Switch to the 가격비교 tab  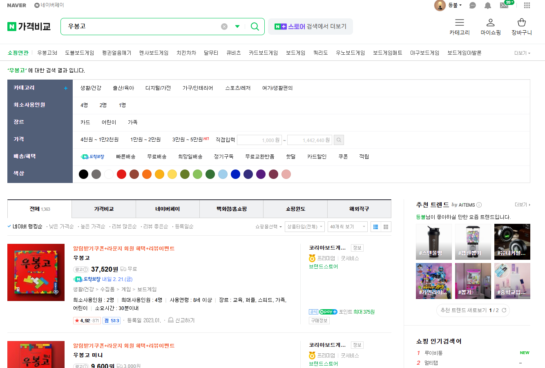(x=104, y=209)
